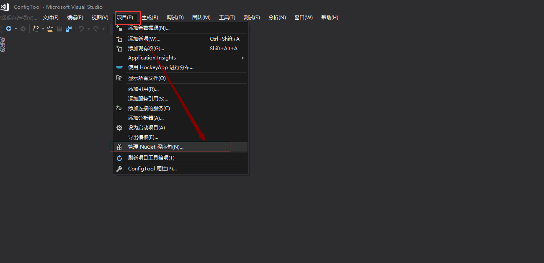Open the Redo history dropdown
Viewport: 544px width, 263px height.
(103, 29)
